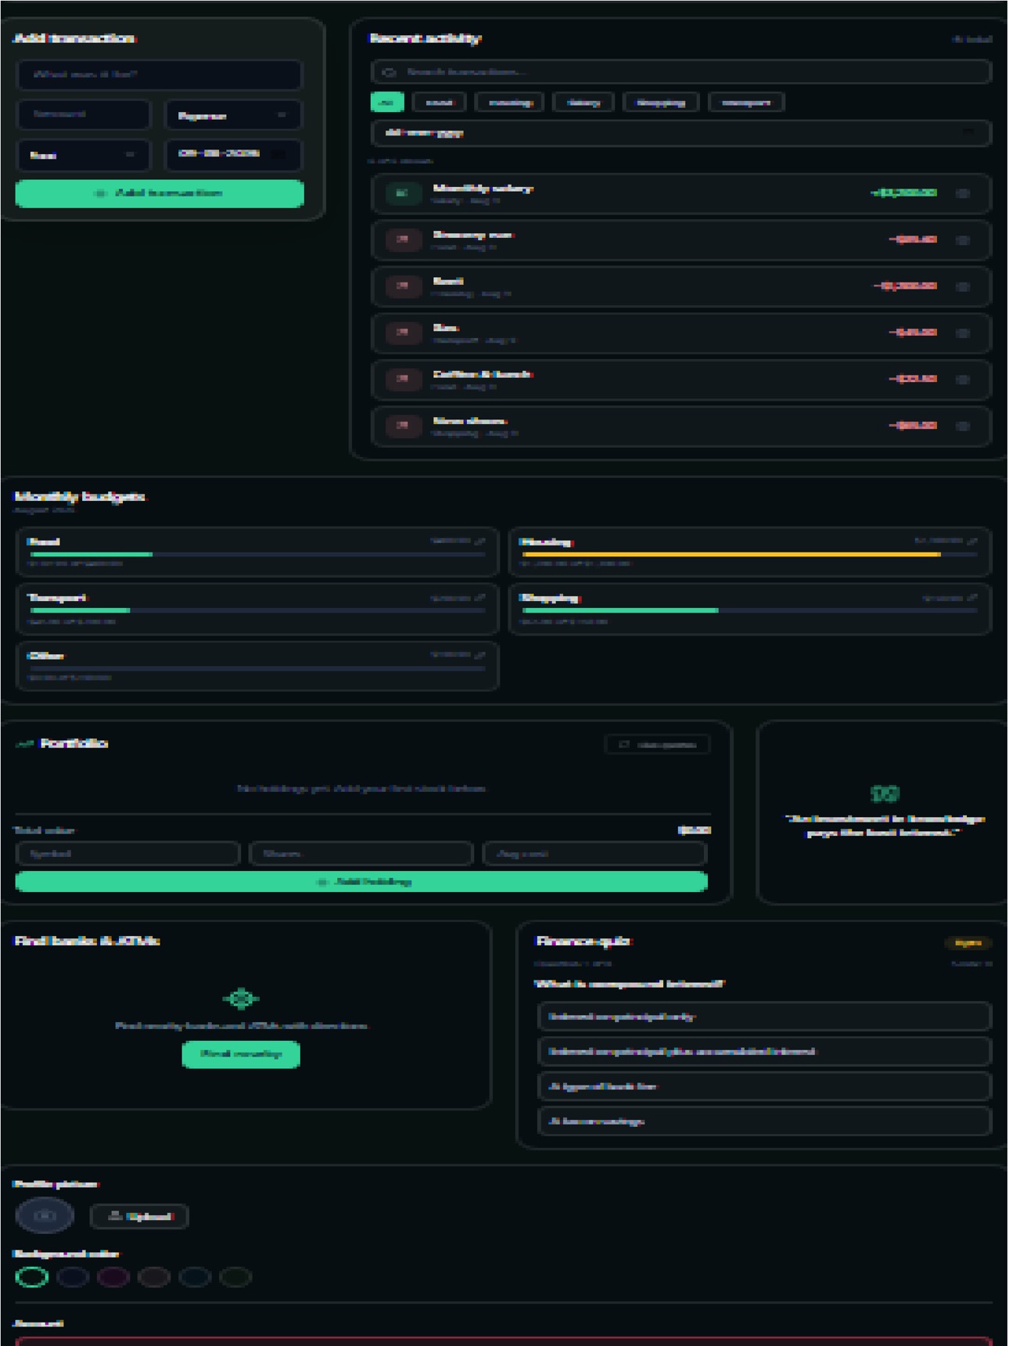
Task: Delete the Coffee & lunch transaction
Action: (963, 380)
